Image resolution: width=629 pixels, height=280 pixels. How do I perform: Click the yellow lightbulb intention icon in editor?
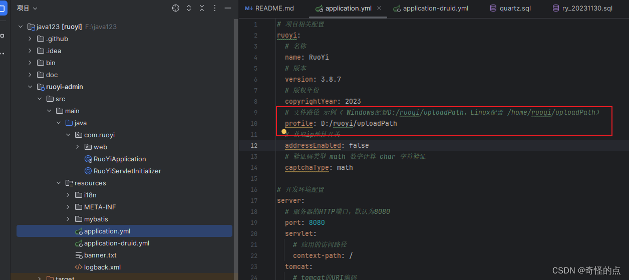[x=284, y=132]
